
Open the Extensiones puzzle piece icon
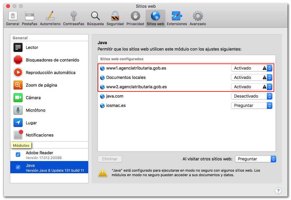tap(177, 16)
